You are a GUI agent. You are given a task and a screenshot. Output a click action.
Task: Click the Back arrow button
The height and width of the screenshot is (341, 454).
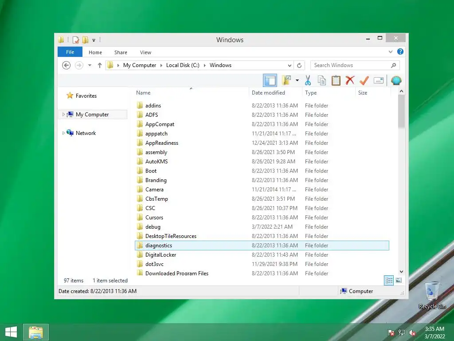(x=67, y=65)
